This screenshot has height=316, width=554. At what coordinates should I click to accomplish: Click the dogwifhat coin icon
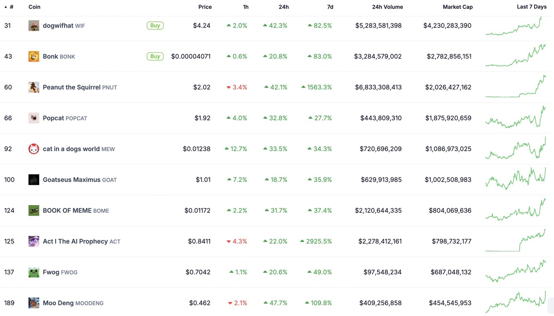[34, 26]
